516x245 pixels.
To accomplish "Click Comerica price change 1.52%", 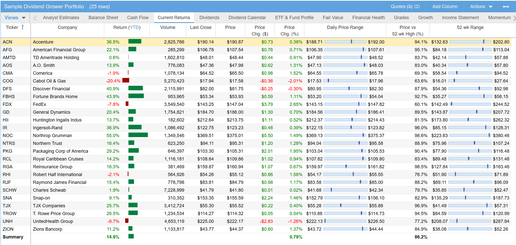I will point(296,73).
